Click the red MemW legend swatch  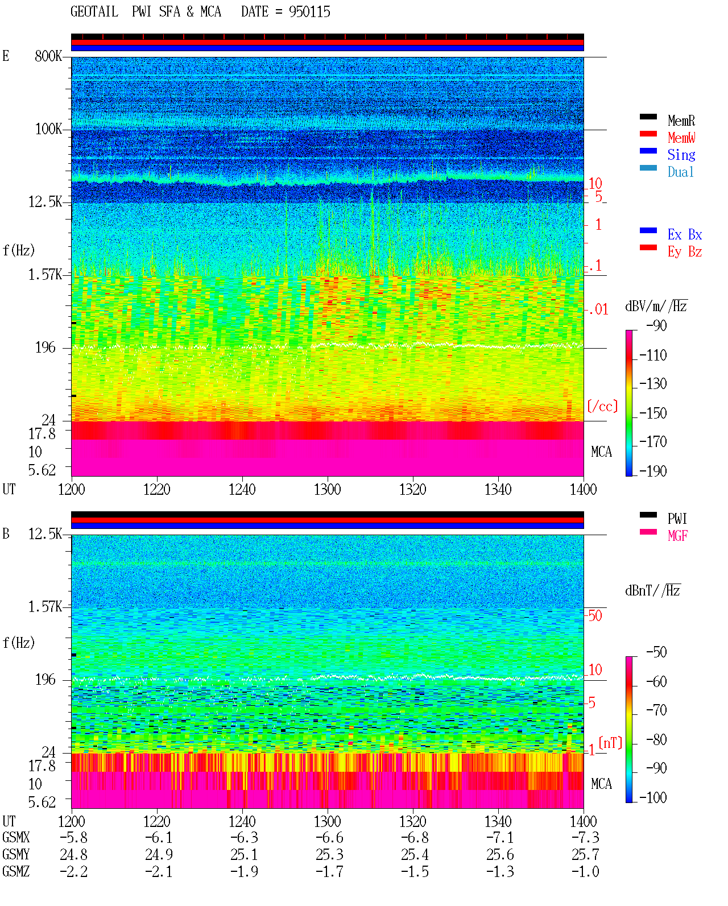648,134
